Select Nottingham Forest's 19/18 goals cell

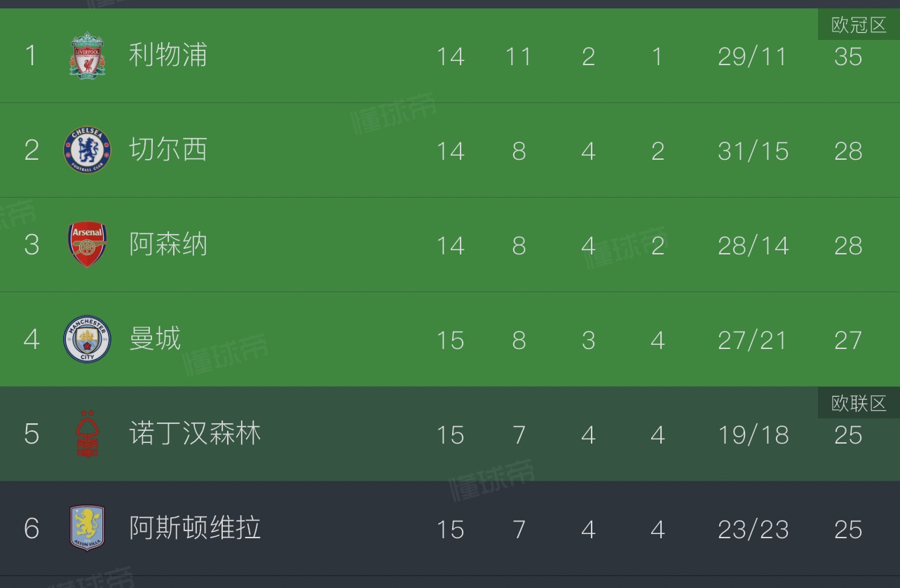click(754, 435)
